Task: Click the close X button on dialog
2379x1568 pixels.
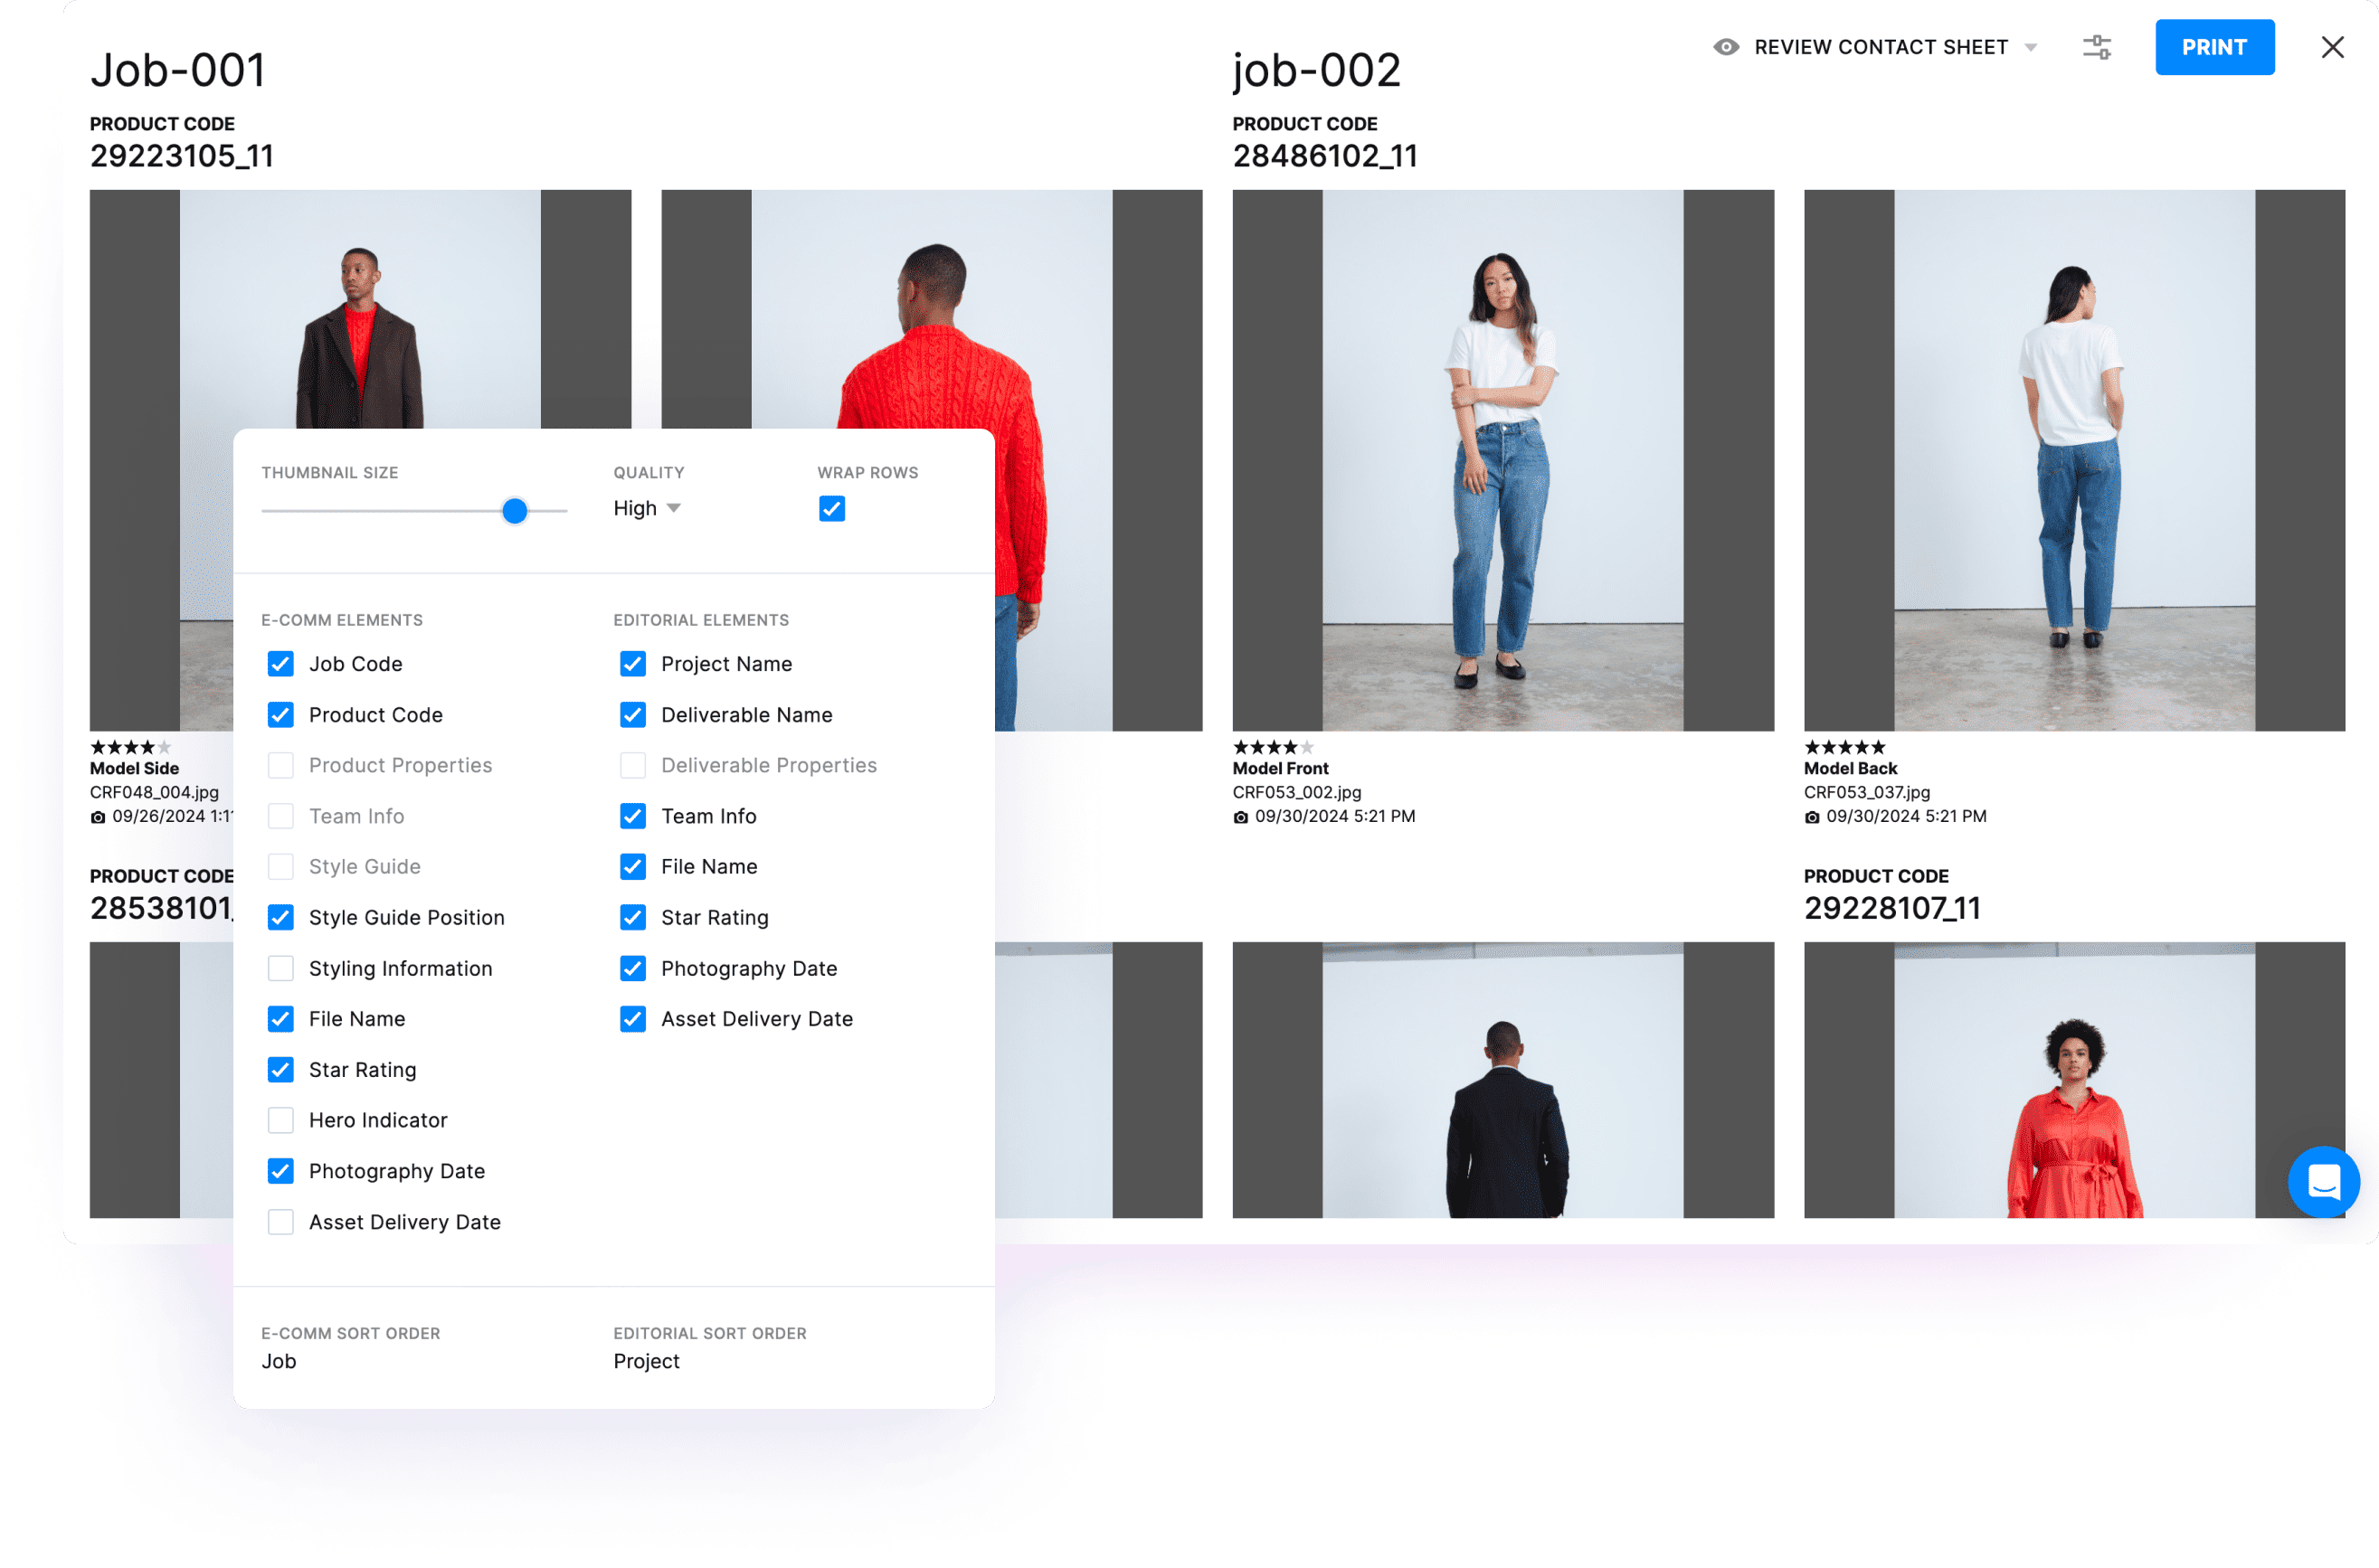Action: (2334, 47)
